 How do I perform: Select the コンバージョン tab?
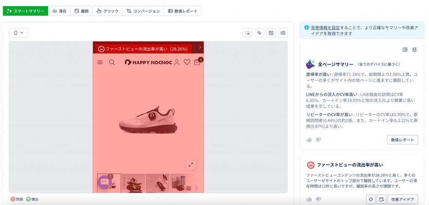(143, 11)
